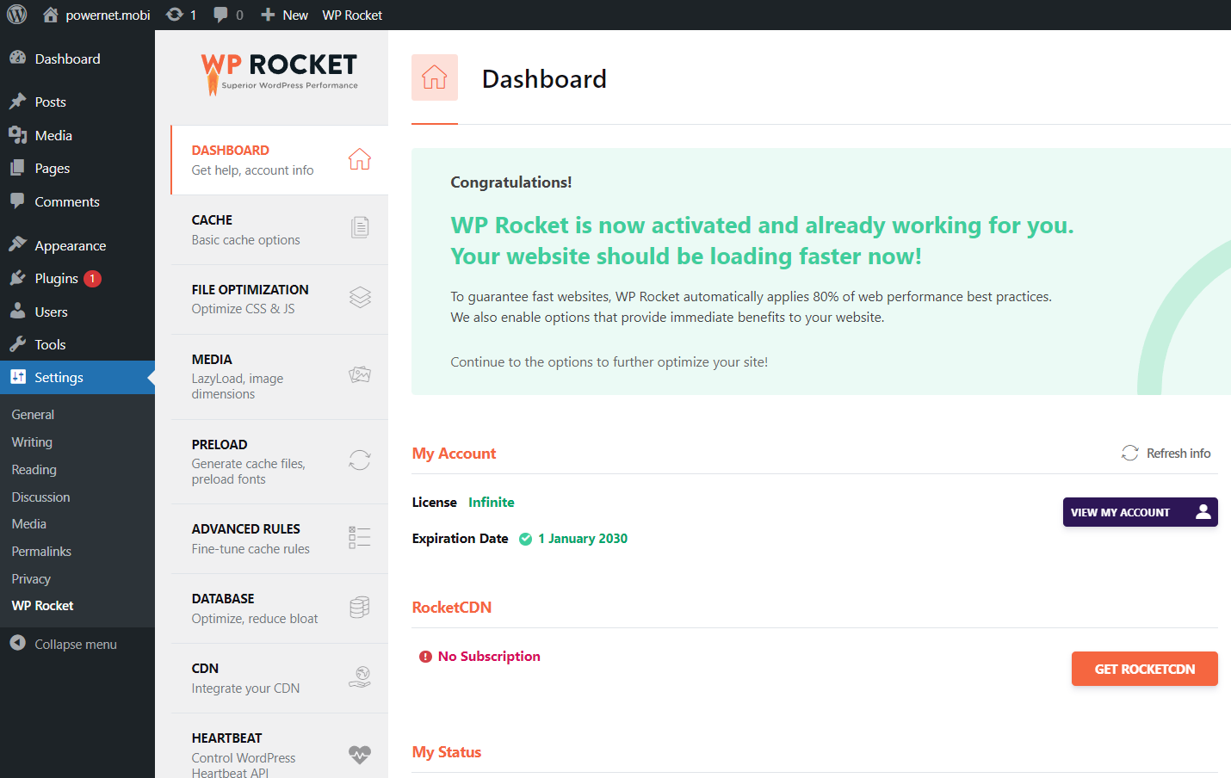Open the Media LazyLoad tab

[280, 377]
